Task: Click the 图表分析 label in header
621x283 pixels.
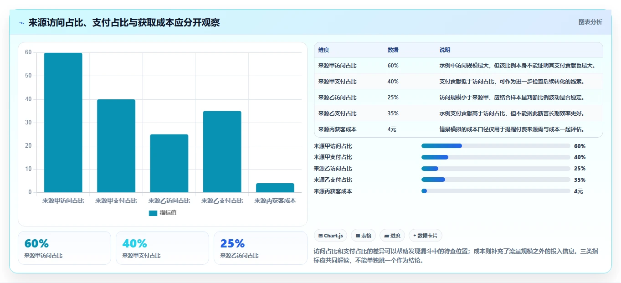Action: tap(590, 22)
